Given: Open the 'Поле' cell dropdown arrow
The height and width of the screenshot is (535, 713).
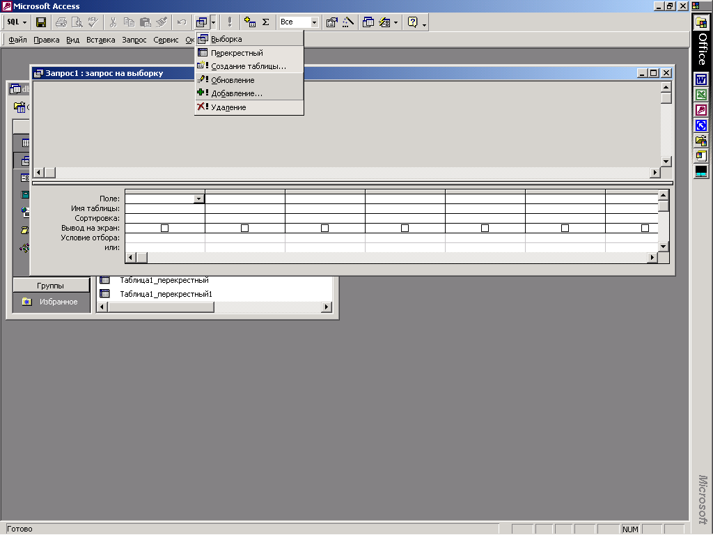Looking at the screenshot, I should click(198, 199).
